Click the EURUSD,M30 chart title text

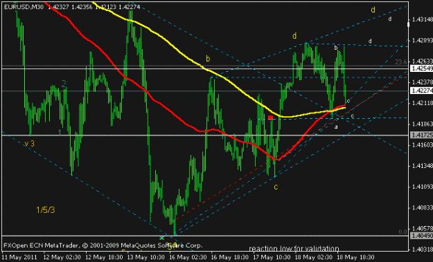(24, 7)
